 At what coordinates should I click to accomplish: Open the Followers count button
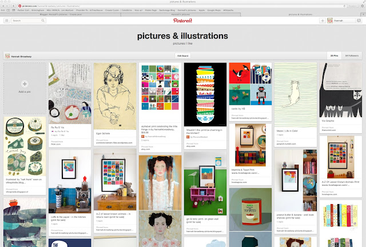[x=352, y=56]
